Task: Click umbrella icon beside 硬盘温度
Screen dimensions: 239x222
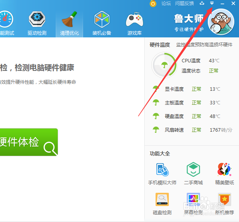Action: [x=156, y=116]
